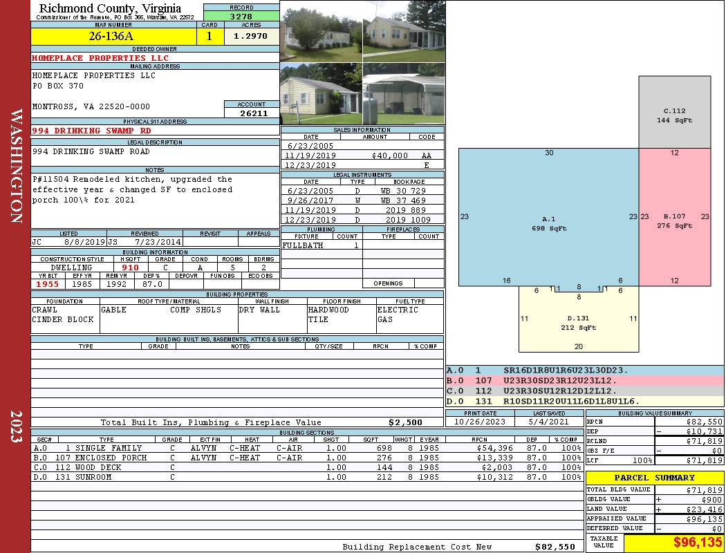
Task: Select physical address 994 DRINKING SWAMP RD
Action: (91, 131)
